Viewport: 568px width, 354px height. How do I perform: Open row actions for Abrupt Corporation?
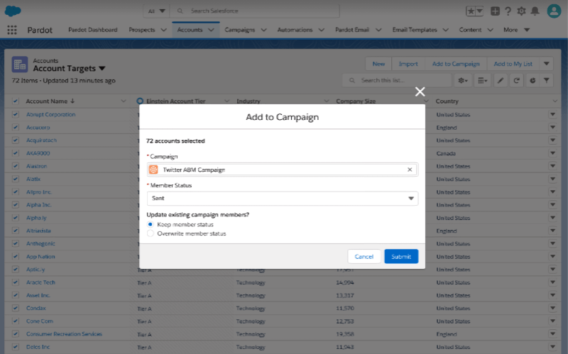pyautogui.click(x=552, y=114)
